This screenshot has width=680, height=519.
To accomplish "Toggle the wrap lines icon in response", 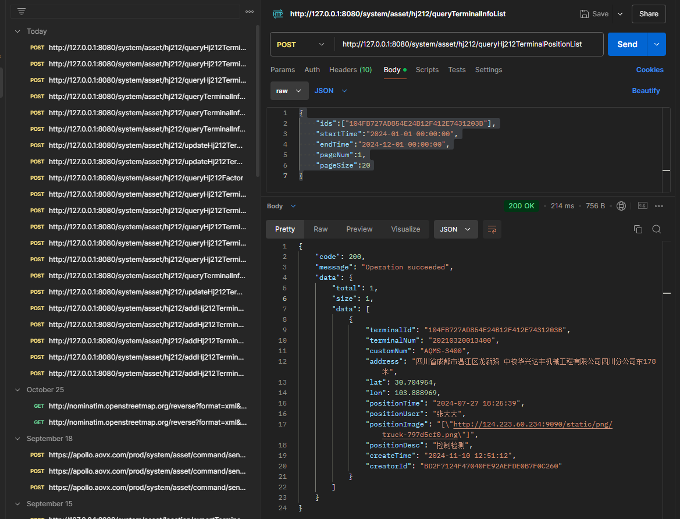I will click(x=492, y=229).
